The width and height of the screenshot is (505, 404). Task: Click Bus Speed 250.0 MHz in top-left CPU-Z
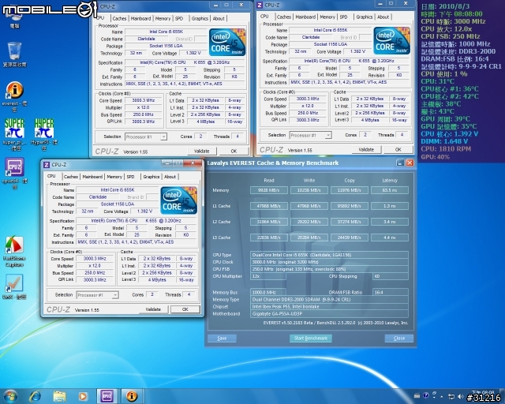(x=144, y=114)
